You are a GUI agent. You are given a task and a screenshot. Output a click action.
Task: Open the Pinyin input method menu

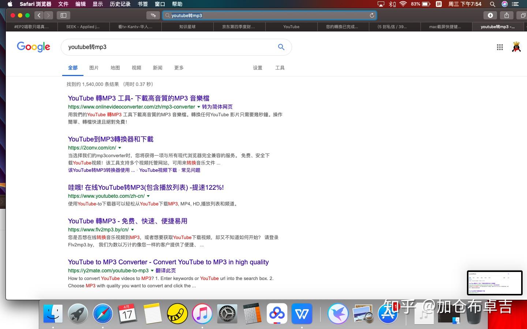(438, 4)
